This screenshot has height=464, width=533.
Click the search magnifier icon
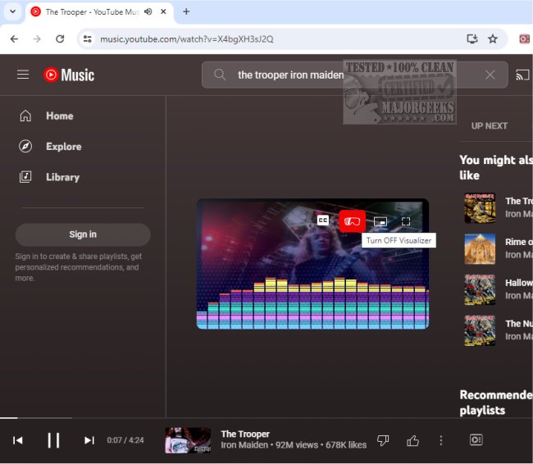click(x=220, y=75)
